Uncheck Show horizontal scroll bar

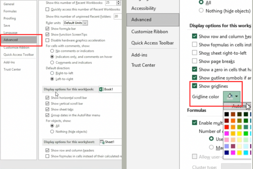coord(47,98)
